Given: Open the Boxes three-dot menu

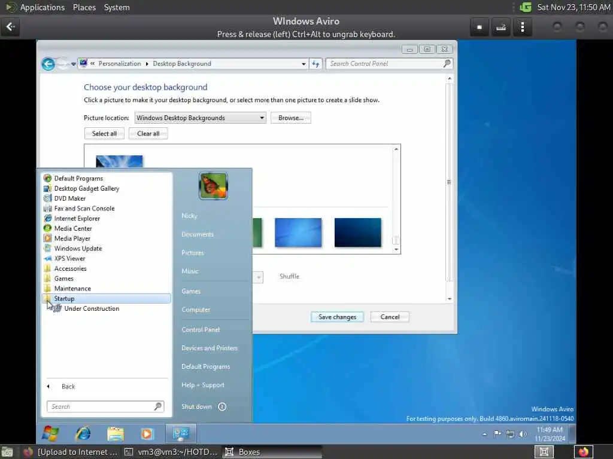Looking at the screenshot, I should coord(522,27).
